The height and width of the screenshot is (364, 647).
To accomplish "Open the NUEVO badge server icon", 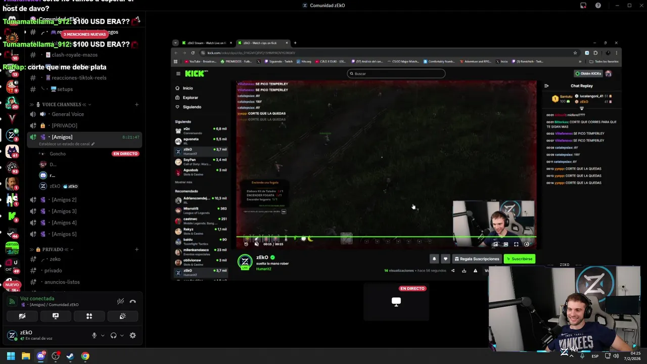I will (x=12, y=285).
